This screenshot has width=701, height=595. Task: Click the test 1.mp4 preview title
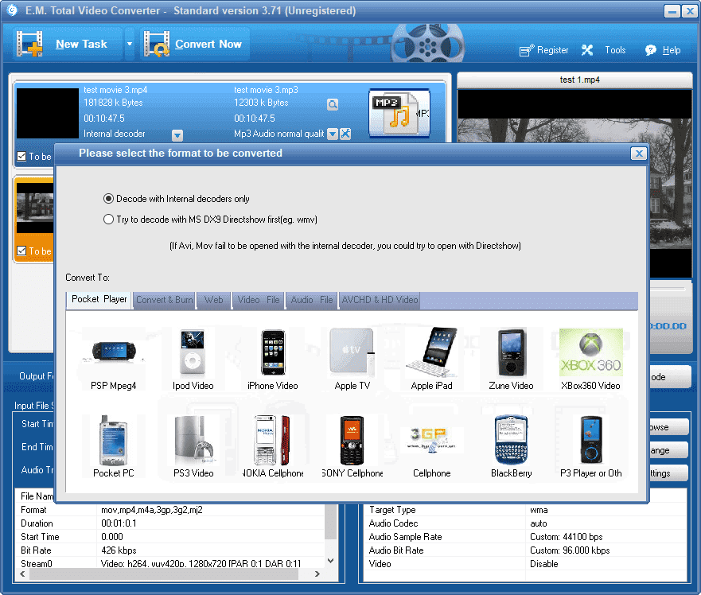pyautogui.click(x=579, y=80)
